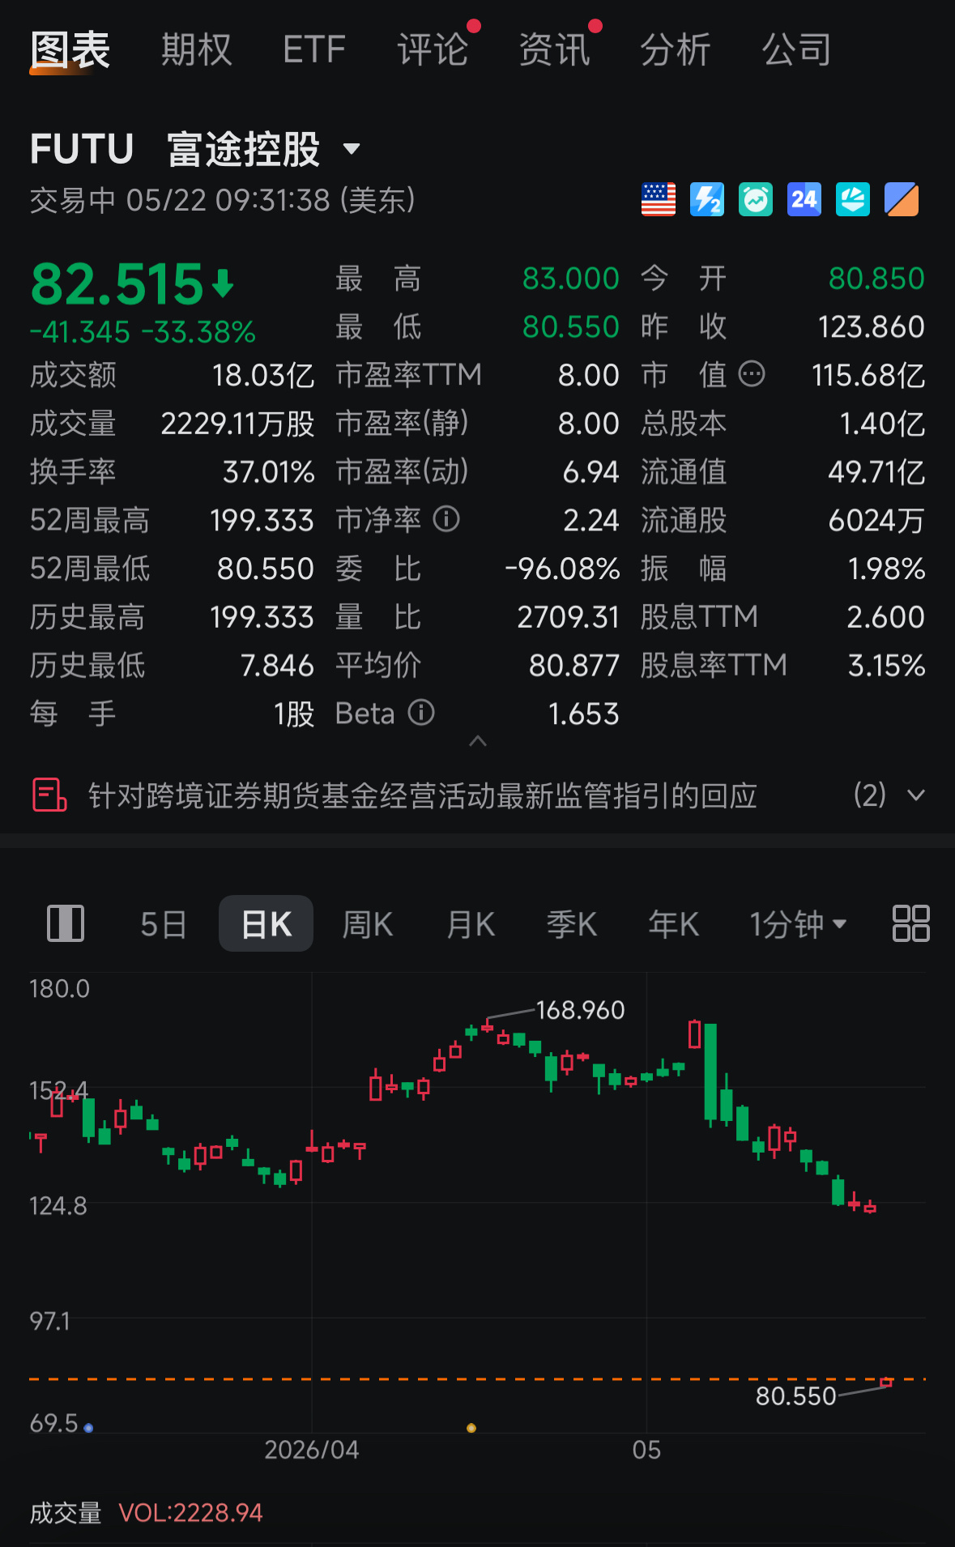Toggle the split-panel chart layout icon
Screen dimensions: 955x1547
[66, 923]
